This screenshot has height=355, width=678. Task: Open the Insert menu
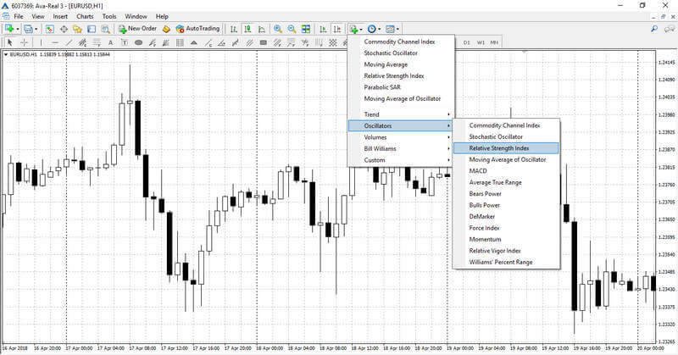[60, 16]
